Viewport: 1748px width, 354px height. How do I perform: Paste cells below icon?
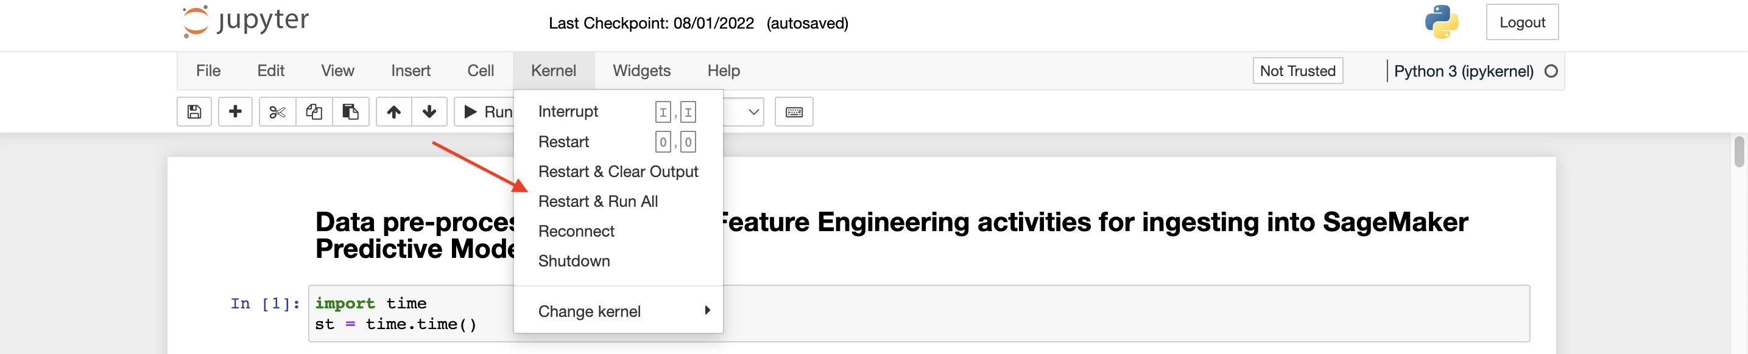pyautogui.click(x=351, y=112)
